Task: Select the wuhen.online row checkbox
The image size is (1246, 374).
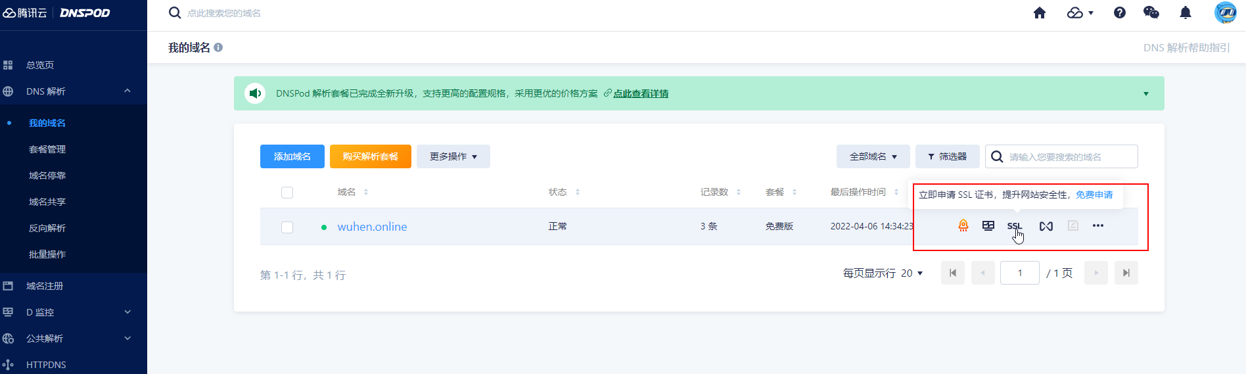Action: point(287,227)
